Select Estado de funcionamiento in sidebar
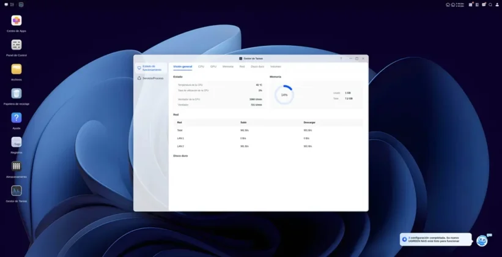This screenshot has height=257, width=502. (x=151, y=68)
